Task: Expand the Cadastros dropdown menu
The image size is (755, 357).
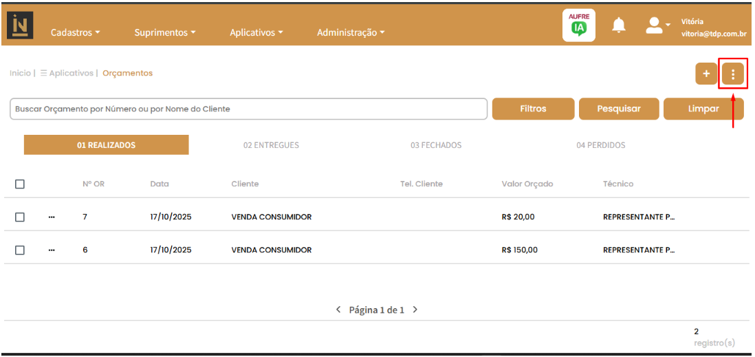Action: (x=76, y=32)
